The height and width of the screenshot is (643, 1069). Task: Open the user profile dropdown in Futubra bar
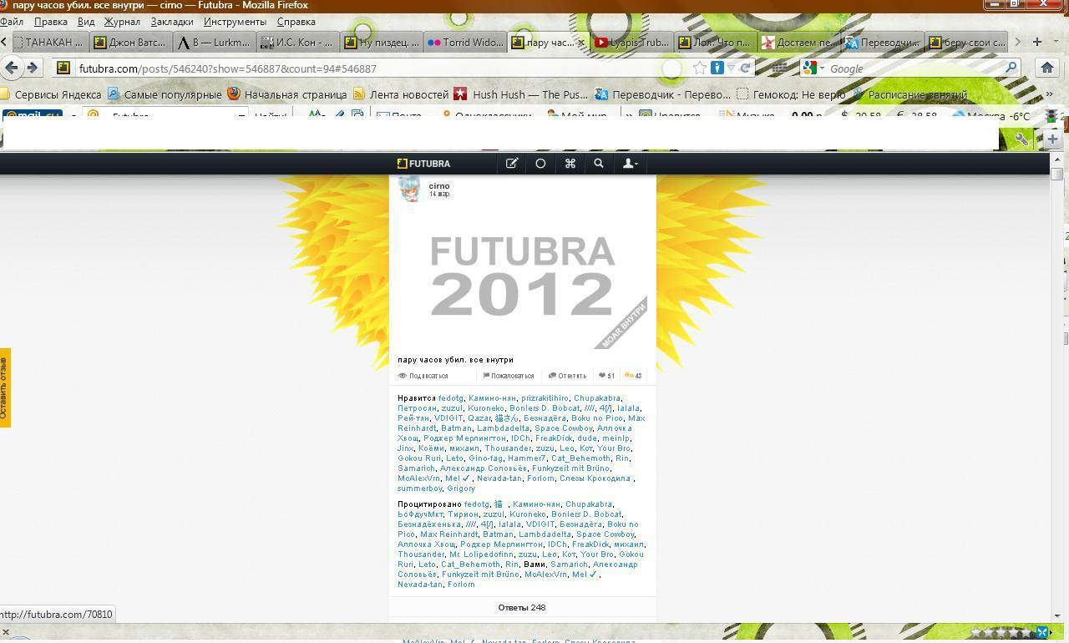click(631, 164)
